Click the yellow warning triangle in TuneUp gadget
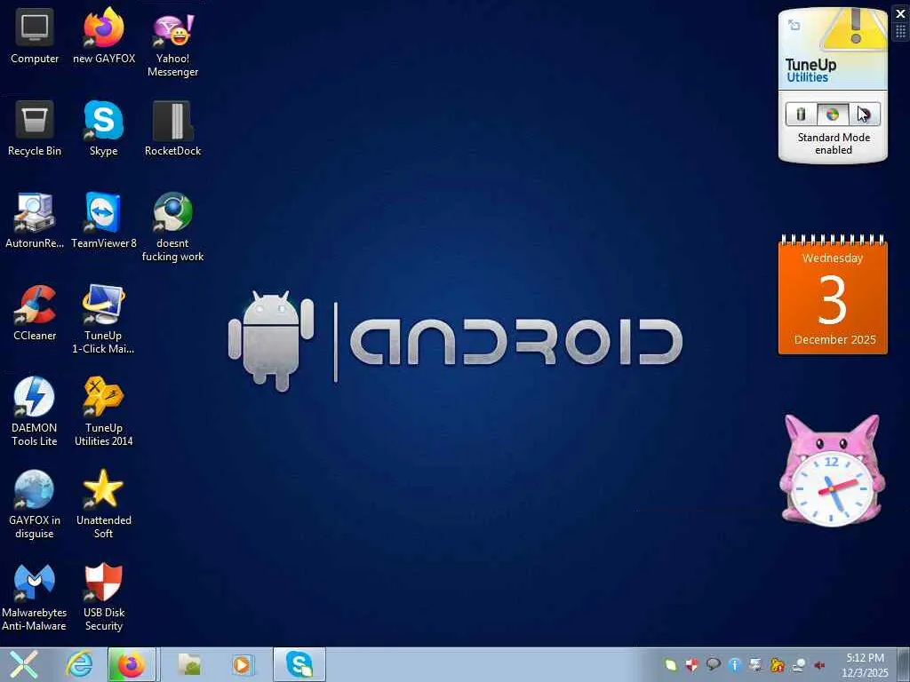 [x=855, y=29]
